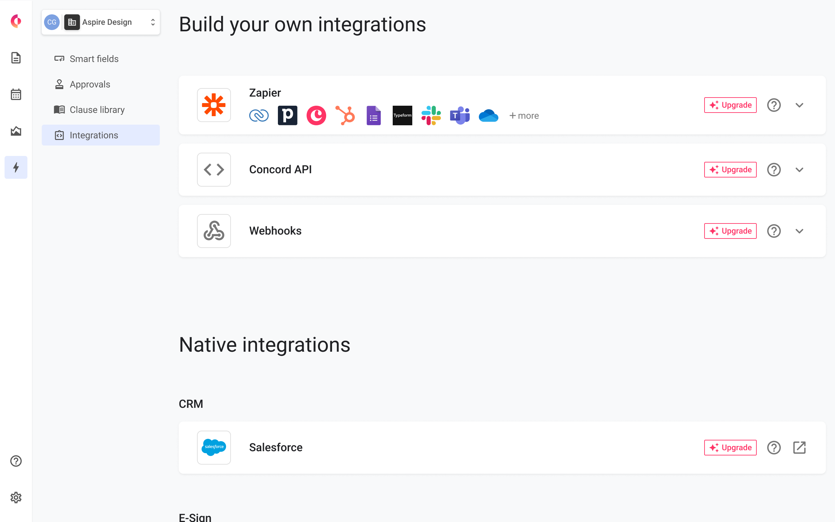Screen dimensions: 835x522
Task: Open the Settings gear icon
Action: (16, 498)
